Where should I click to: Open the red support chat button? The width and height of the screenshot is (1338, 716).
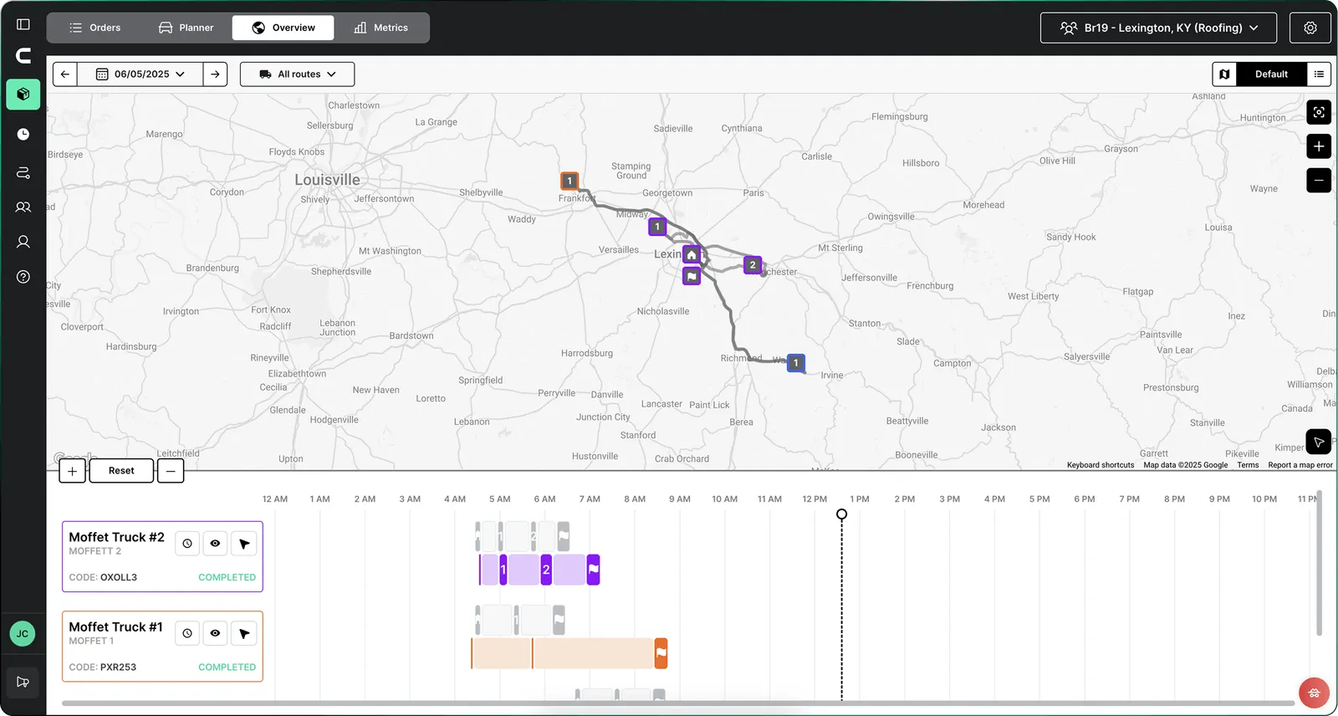coord(1315,693)
